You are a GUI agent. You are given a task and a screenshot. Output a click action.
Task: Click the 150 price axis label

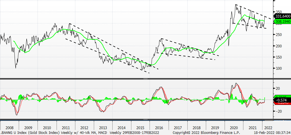pyautogui.click(x=279, y=57)
